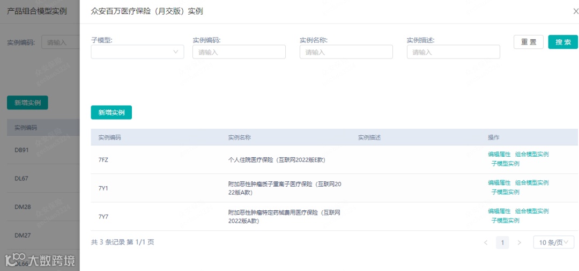
Task: Click the 实例编码 input in drawer
Action: (x=239, y=52)
